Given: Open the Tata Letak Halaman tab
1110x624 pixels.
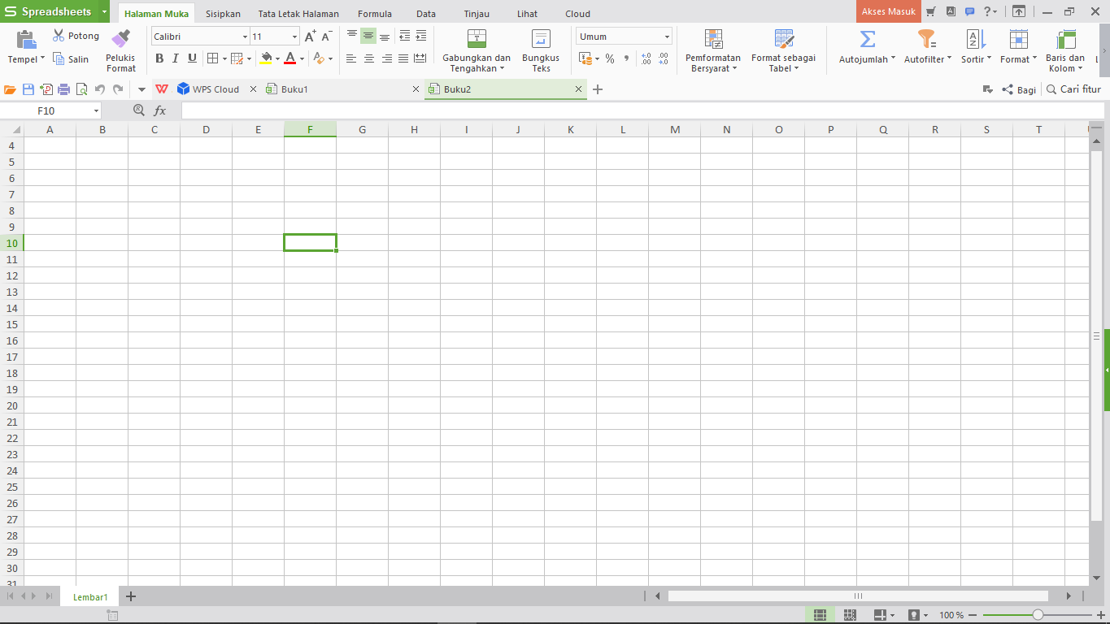Looking at the screenshot, I should point(298,14).
